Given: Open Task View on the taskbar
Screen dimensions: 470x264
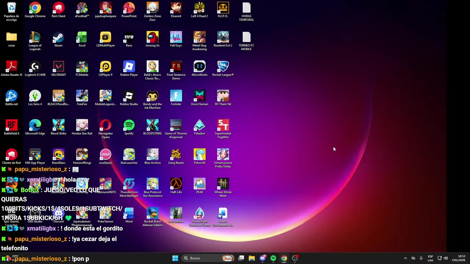Looking at the screenshot, I should click(241, 258).
